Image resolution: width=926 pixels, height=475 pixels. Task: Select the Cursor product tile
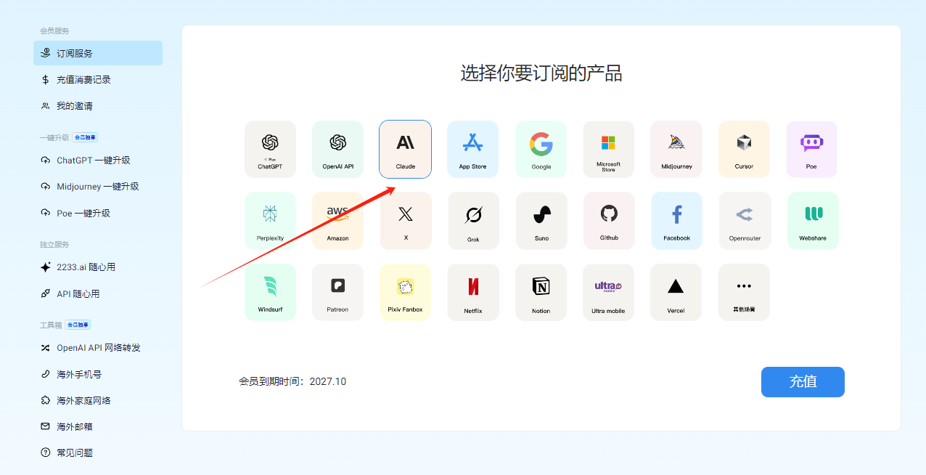(x=744, y=149)
